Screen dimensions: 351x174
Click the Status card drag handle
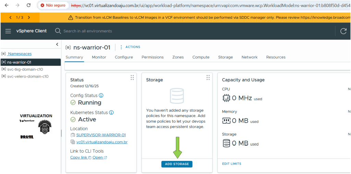(x=132, y=78)
